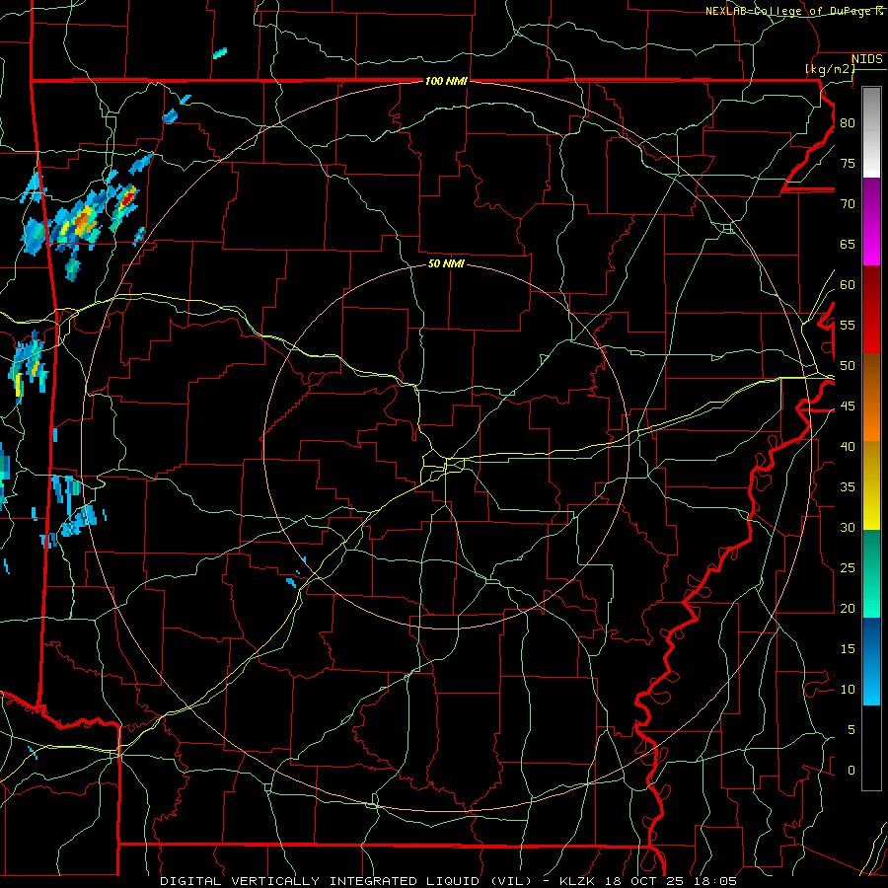
Task: Select the 45 value on the VIL scale
Action: [x=848, y=407]
